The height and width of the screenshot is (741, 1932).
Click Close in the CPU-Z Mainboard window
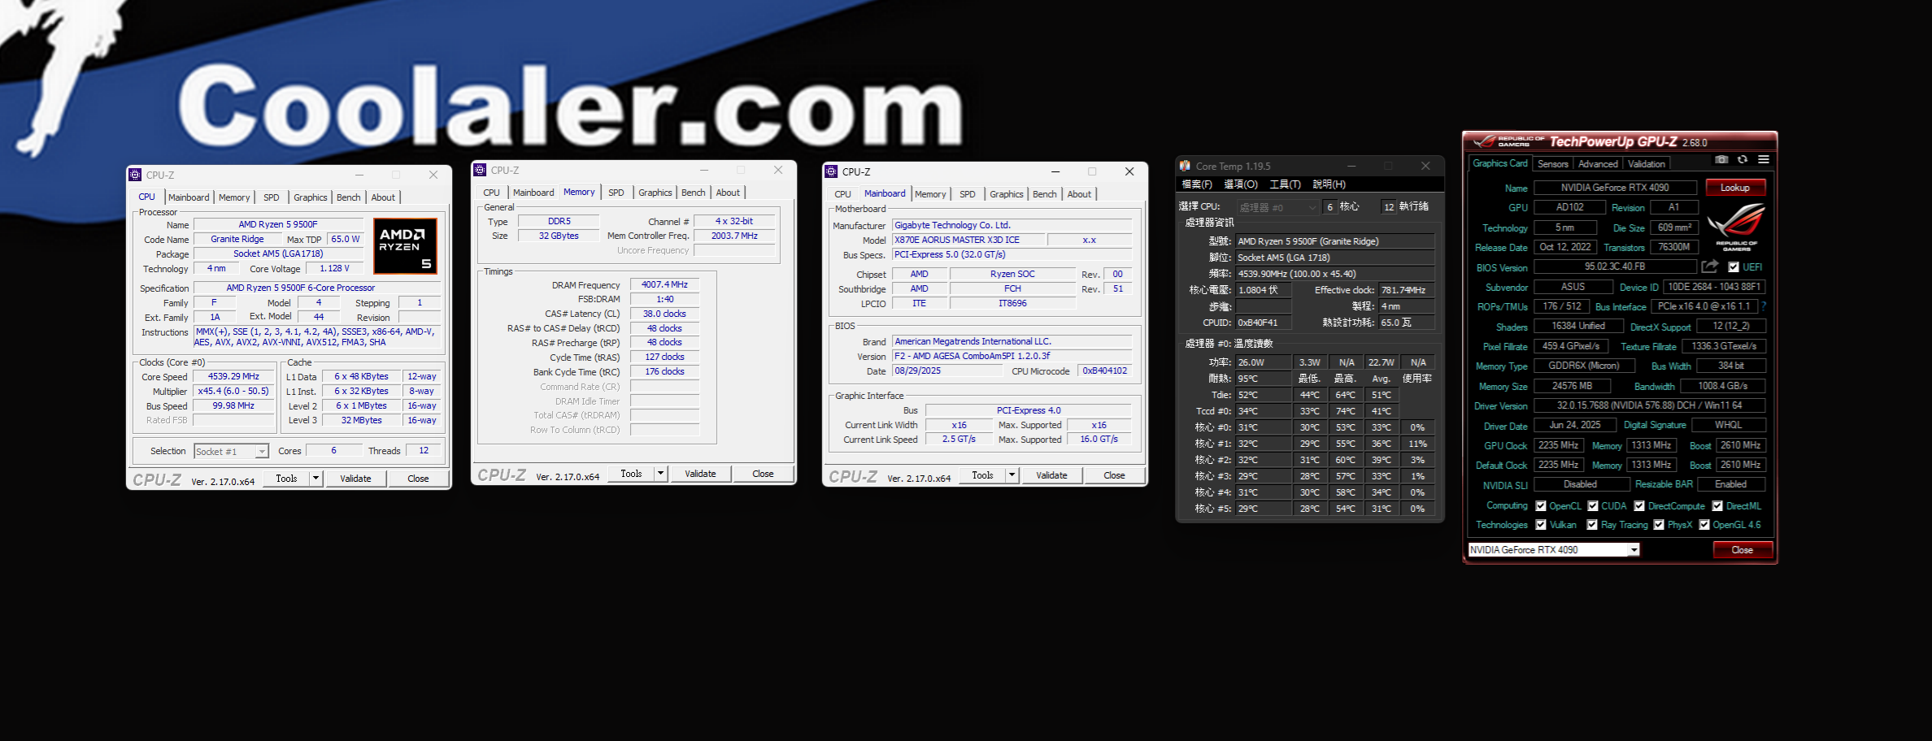[1114, 475]
